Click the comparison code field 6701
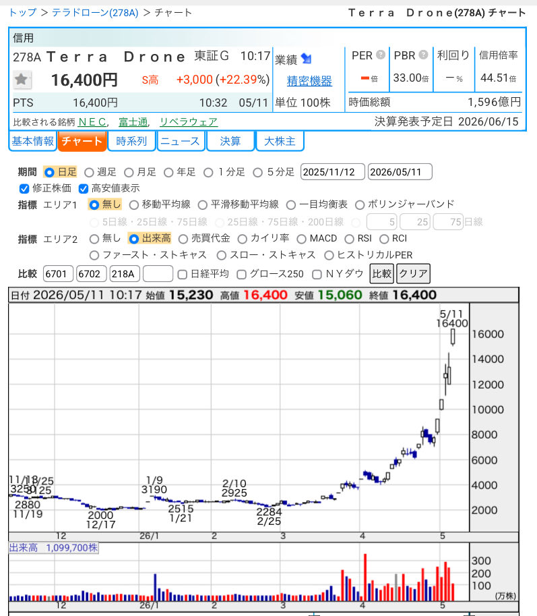The image size is (537, 616). pyautogui.click(x=58, y=274)
